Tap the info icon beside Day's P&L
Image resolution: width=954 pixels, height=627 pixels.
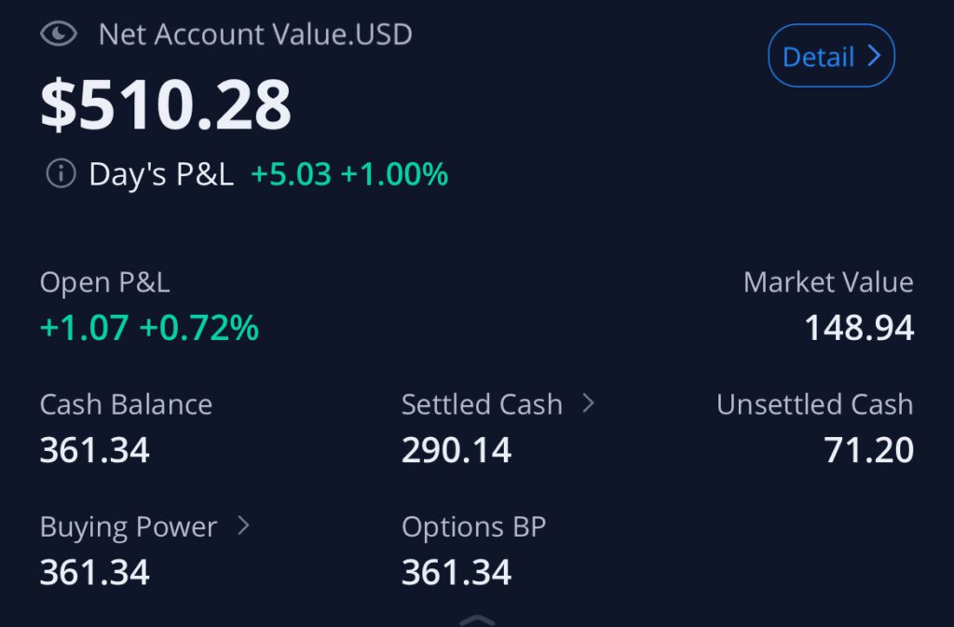61,173
